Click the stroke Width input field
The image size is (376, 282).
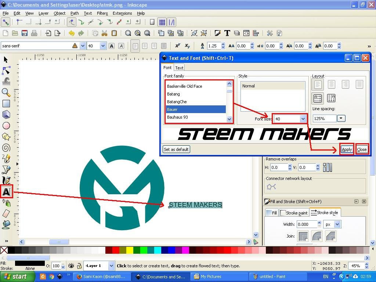click(307, 224)
